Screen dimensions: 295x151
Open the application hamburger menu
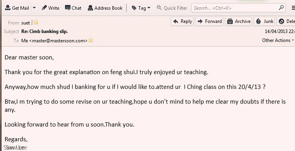pos(293,8)
